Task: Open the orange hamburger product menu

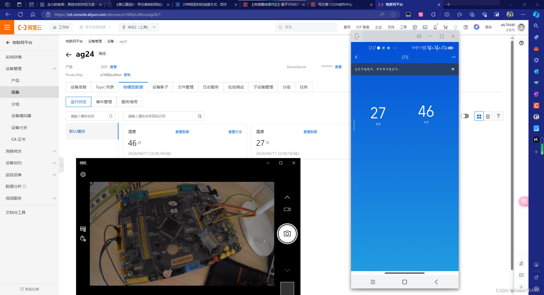Action: [x=7, y=27]
